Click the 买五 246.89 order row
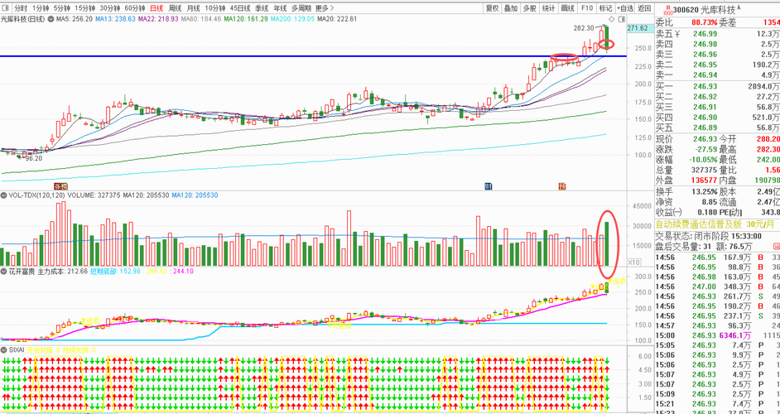Image resolution: width=780 pixels, height=414 pixels. coord(717,128)
